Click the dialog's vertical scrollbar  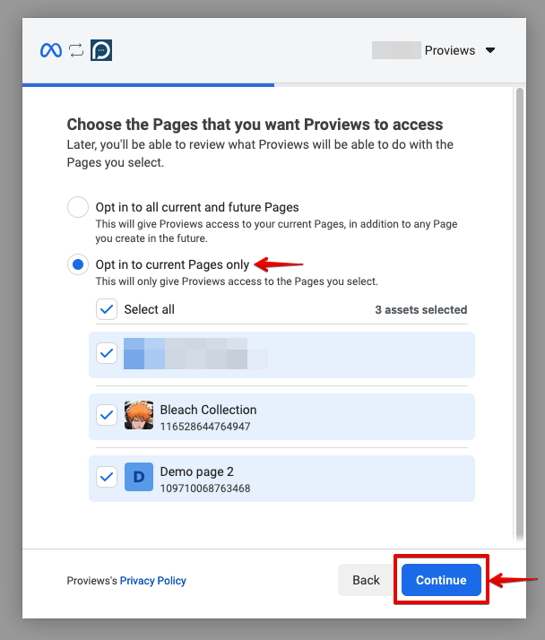coord(519,315)
